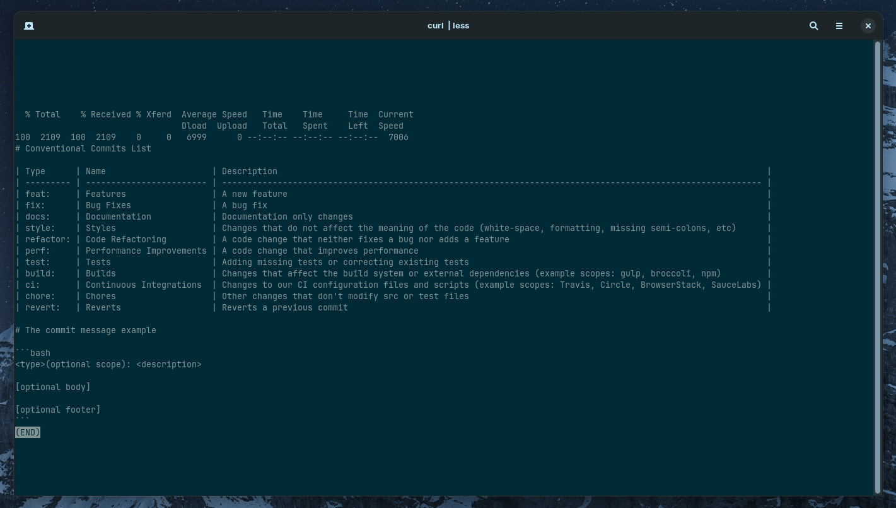Click 'Reverts a previous commit' description

pyautogui.click(x=285, y=308)
